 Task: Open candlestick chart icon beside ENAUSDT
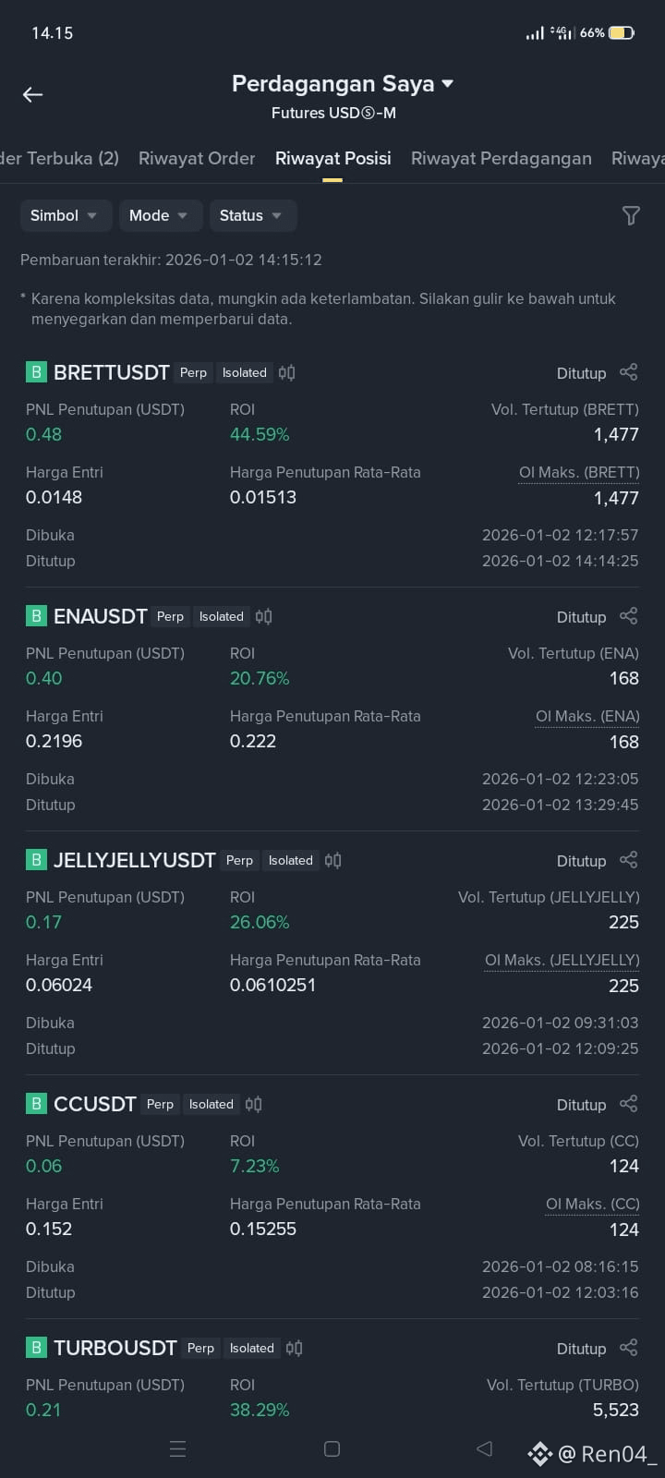[264, 616]
